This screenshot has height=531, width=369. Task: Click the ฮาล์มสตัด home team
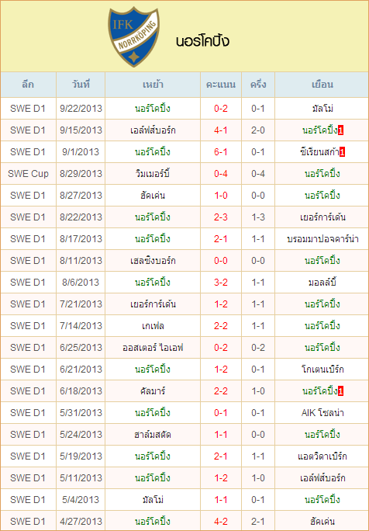tap(153, 434)
